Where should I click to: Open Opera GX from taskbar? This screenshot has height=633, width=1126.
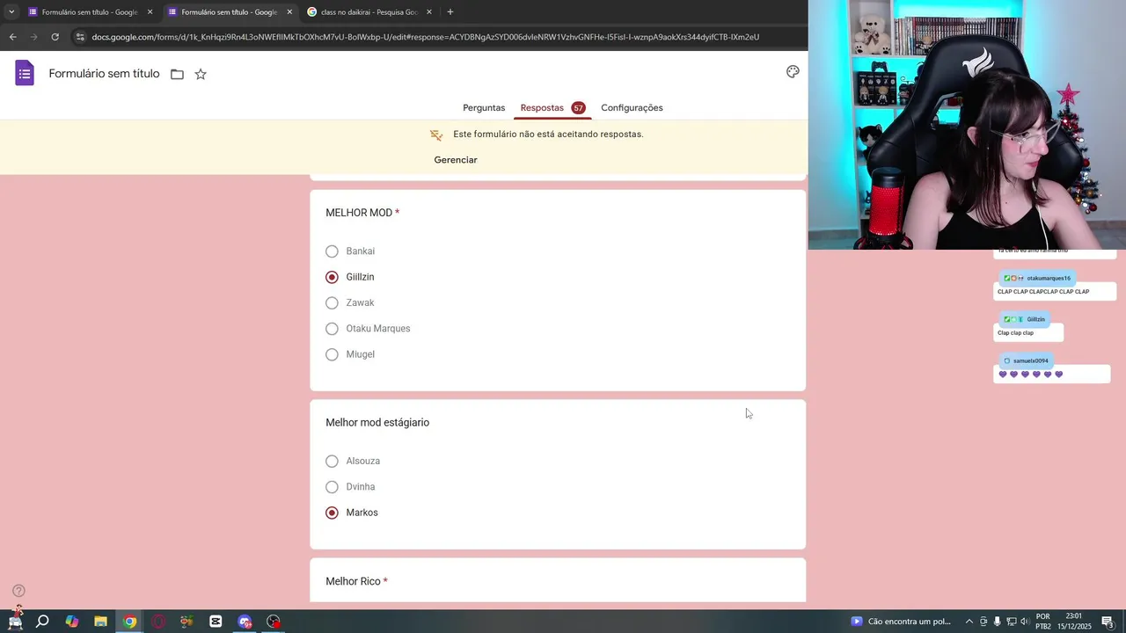click(x=158, y=622)
